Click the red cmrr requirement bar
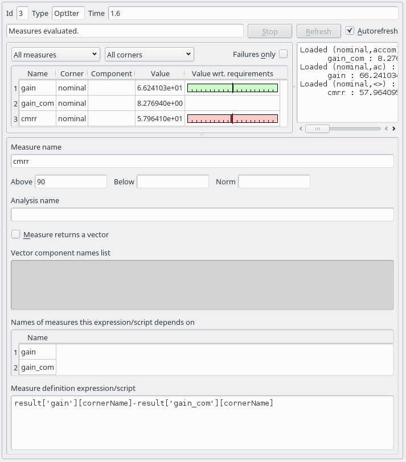Image resolution: width=406 pixels, height=462 pixels. [x=232, y=119]
